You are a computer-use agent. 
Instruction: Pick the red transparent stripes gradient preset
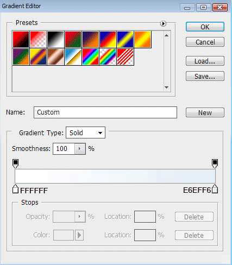click(x=125, y=56)
